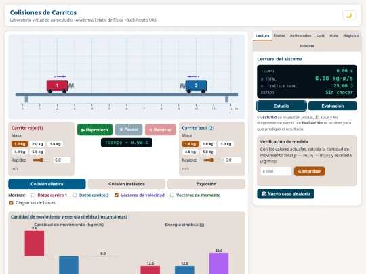Click the 0.00 kg·m/s p total reading

(333, 78)
